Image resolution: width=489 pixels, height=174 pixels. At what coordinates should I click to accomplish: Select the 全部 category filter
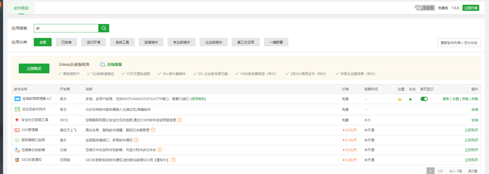pos(43,42)
